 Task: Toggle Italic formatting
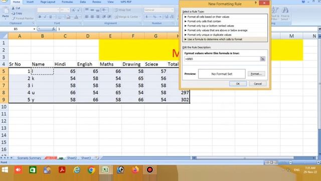pyautogui.click(x=45, y=17)
